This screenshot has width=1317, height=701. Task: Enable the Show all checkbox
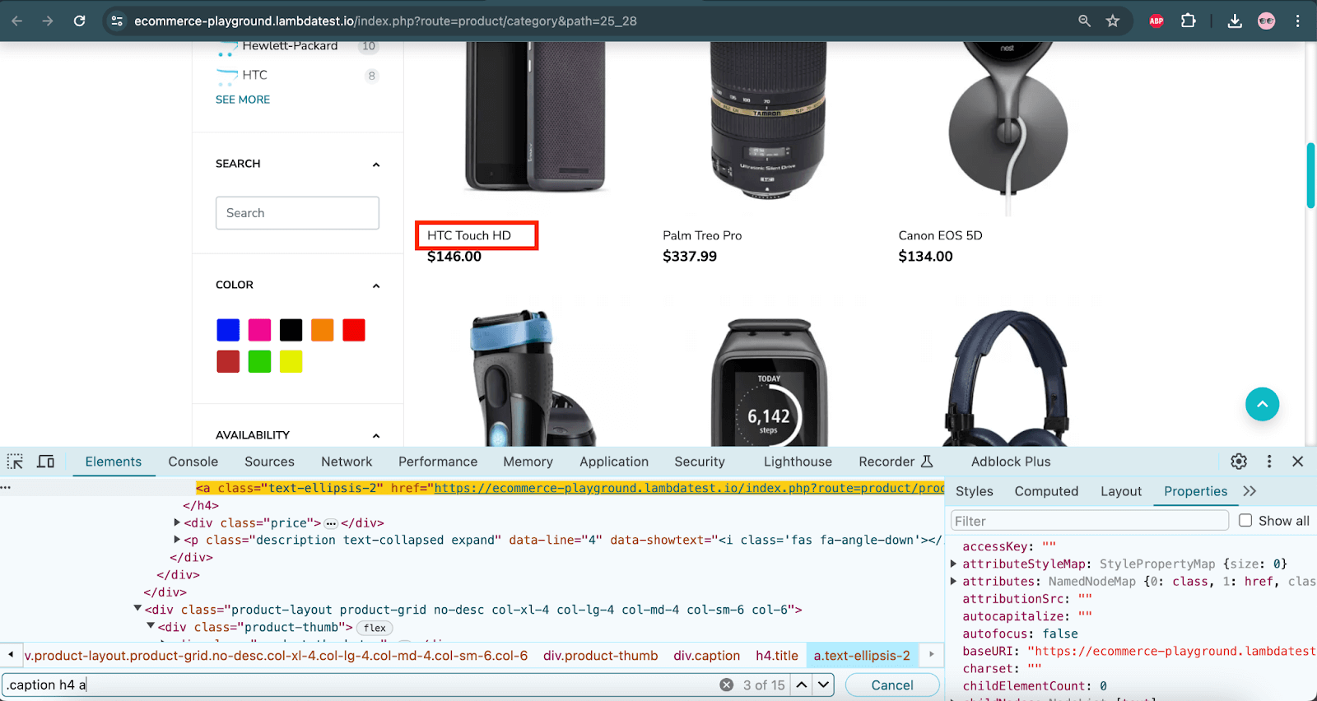(x=1245, y=521)
